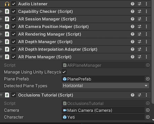154x124 pixels.
Task: Open presets for AR Depth Interpolation Adapter
Action: click(x=139, y=49)
